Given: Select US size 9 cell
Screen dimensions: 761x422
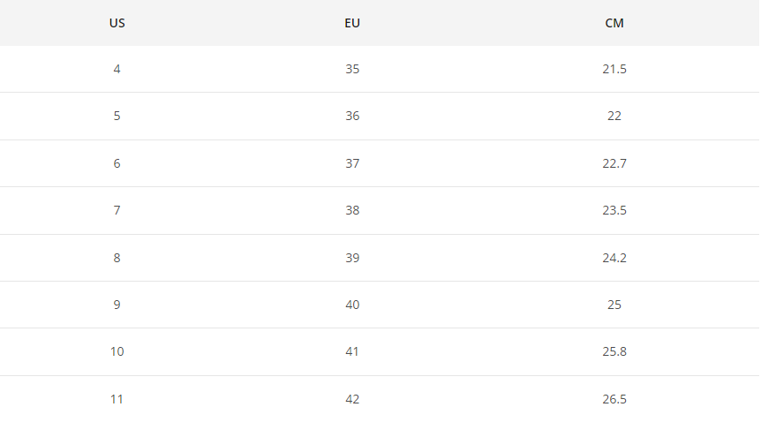Looking at the screenshot, I should pos(117,305).
